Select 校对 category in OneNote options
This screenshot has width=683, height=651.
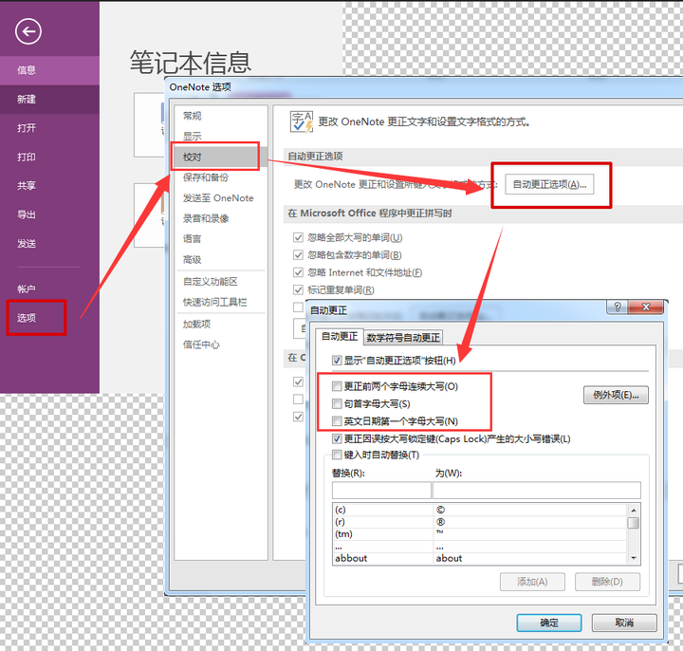tap(221, 157)
